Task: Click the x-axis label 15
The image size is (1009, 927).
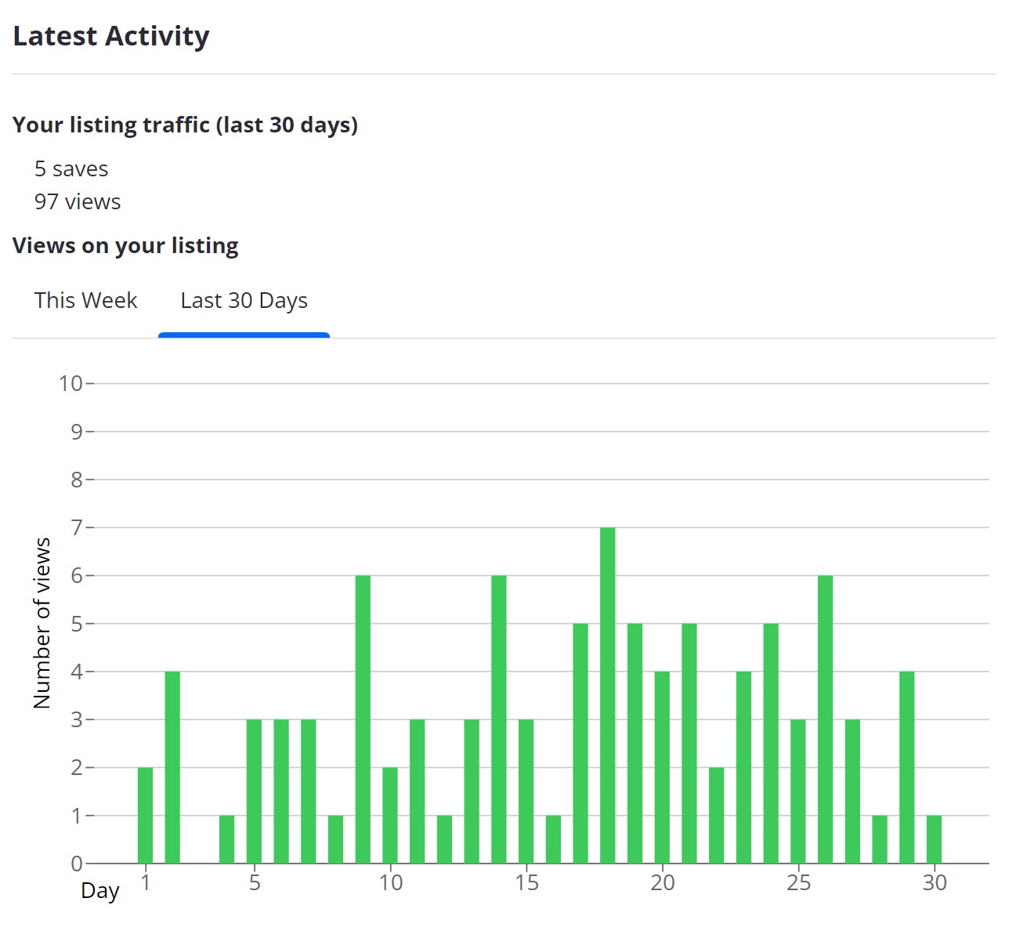Action: [526, 883]
